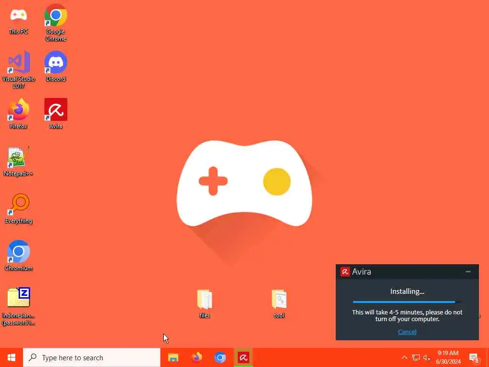The image size is (489, 367).
Task: Launch Firefox from the taskbar
Action: click(196, 357)
